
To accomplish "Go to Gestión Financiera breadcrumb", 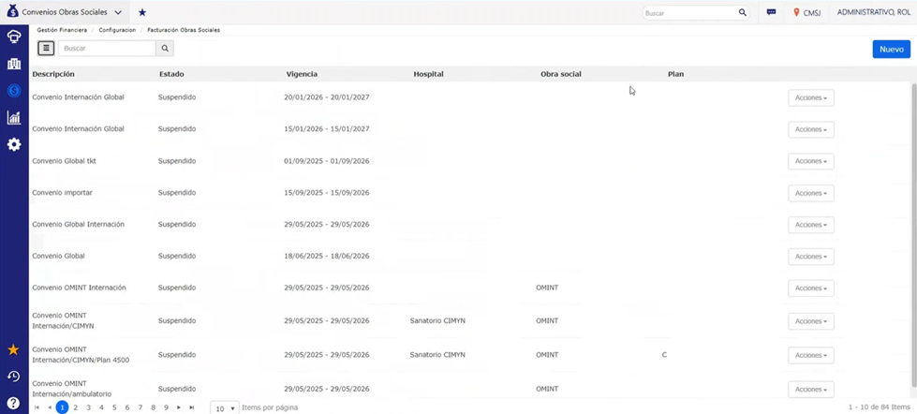I will (x=62, y=30).
